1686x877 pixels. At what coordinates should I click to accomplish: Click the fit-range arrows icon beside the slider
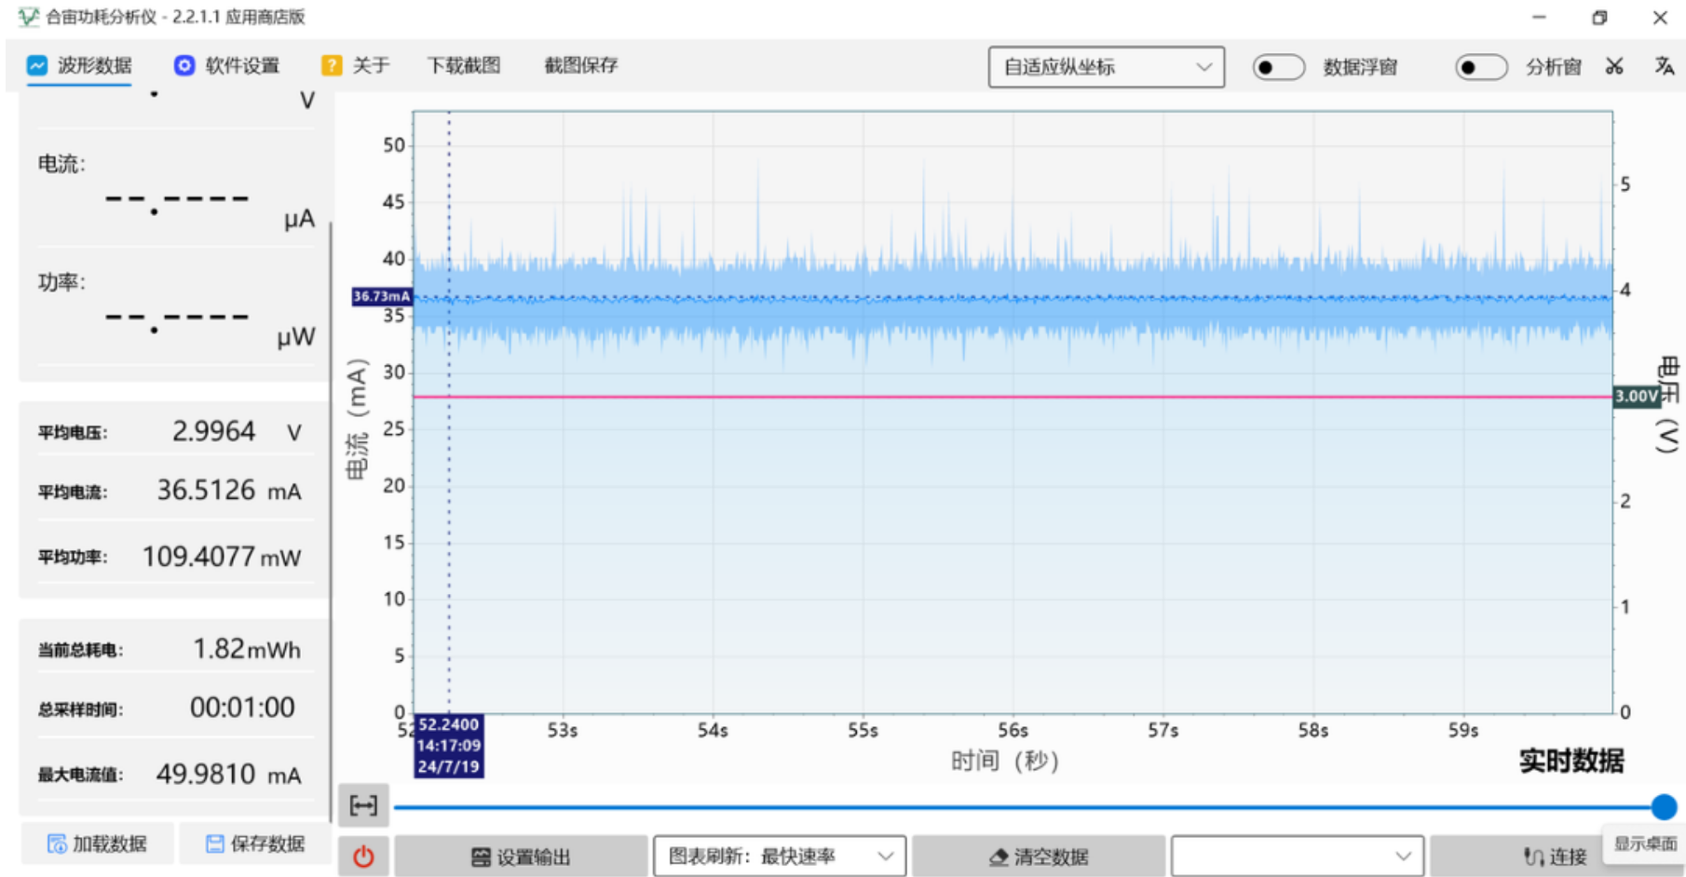(x=363, y=805)
